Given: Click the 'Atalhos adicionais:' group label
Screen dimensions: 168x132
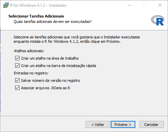Looking at the screenshot, I should tap(29, 51).
